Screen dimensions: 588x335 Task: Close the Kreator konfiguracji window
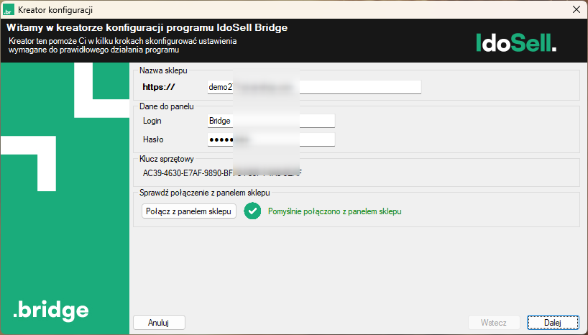tap(576, 10)
